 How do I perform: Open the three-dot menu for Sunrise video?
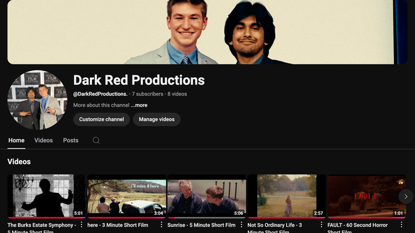[242, 225]
